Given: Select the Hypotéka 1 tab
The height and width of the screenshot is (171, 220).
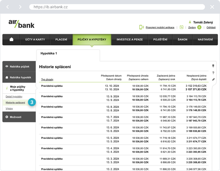Looking at the screenshot, I should tap(49, 54).
